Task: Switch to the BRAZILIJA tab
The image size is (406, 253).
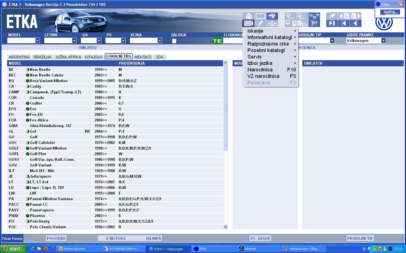Action: (43, 57)
